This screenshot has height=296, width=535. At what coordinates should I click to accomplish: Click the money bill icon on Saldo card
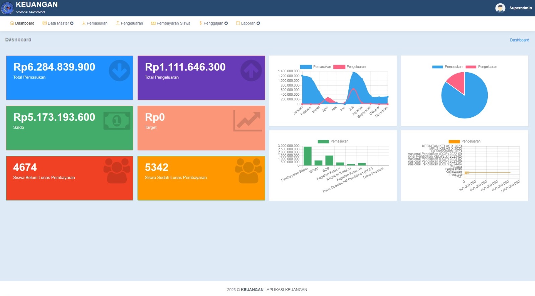tap(117, 120)
